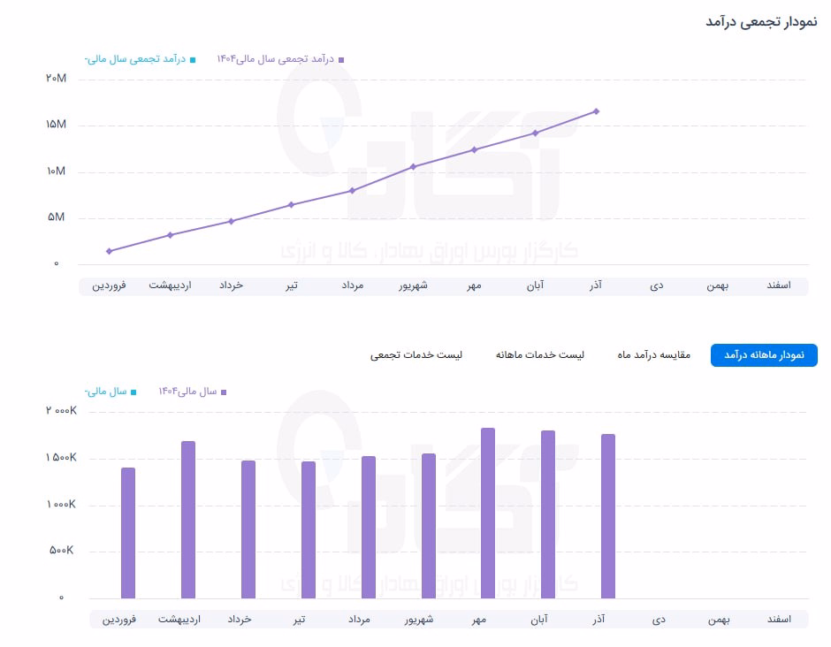Click the ۵M label on cumulative chart axis
This screenshot has width=831, height=647.
tap(57, 217)
